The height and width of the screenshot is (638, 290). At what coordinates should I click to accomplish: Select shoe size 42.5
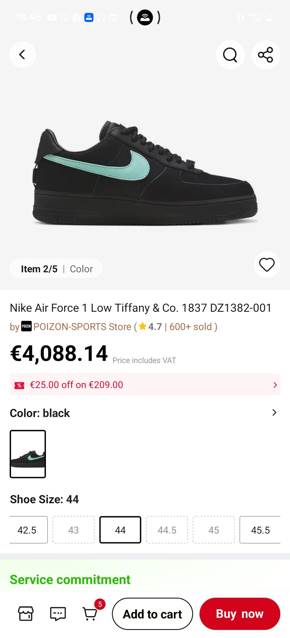(x=27, y=530)
